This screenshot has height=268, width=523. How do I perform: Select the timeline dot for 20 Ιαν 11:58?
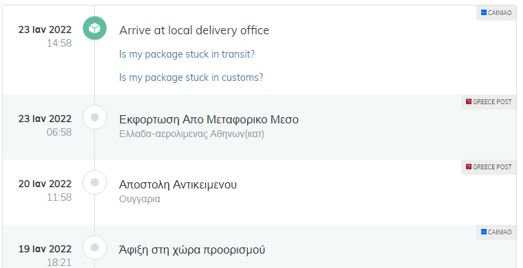[95, 182]
